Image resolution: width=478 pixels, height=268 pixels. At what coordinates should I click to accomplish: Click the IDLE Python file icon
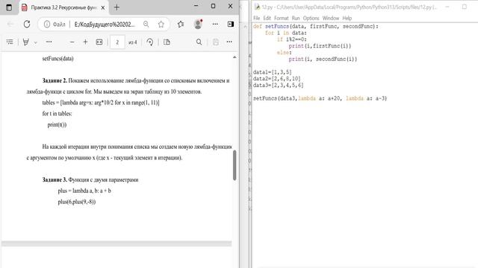(257, 7)
